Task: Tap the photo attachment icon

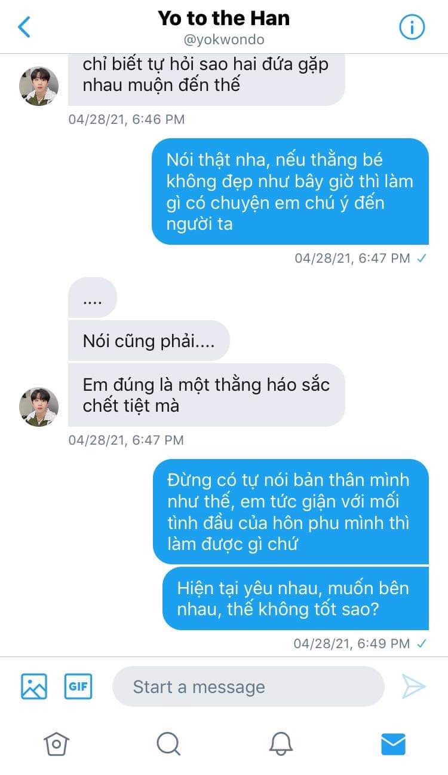Action: click(x=34, y=686)
